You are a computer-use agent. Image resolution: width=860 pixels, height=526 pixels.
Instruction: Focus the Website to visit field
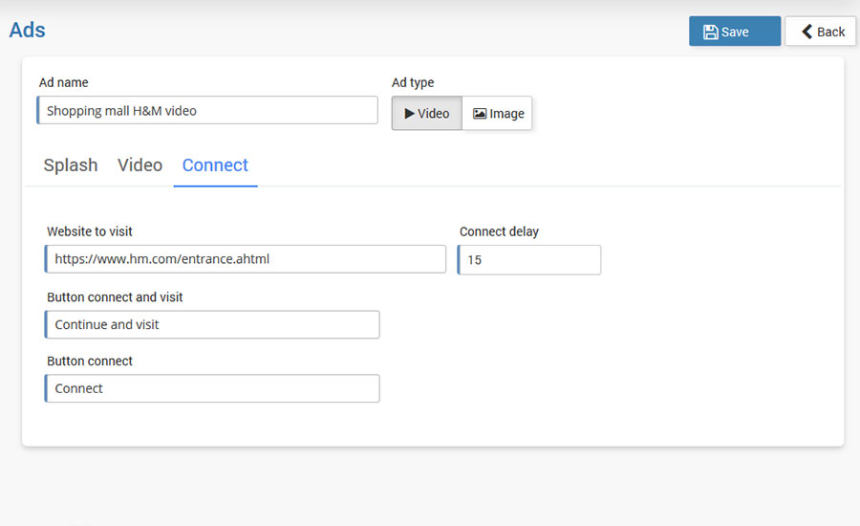click(x=246, y=259)
